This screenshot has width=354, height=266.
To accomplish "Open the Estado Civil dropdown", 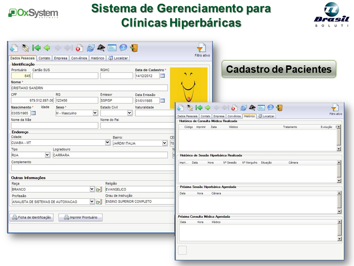I will (x=130, y=113).
